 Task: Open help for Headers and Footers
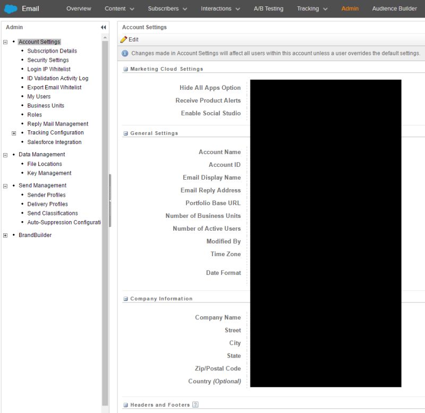195,404
